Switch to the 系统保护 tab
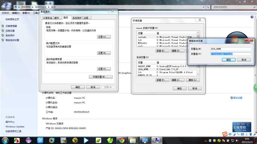This screenshot has width=257, height=144. pyautogui.click(x=77, y=18)
